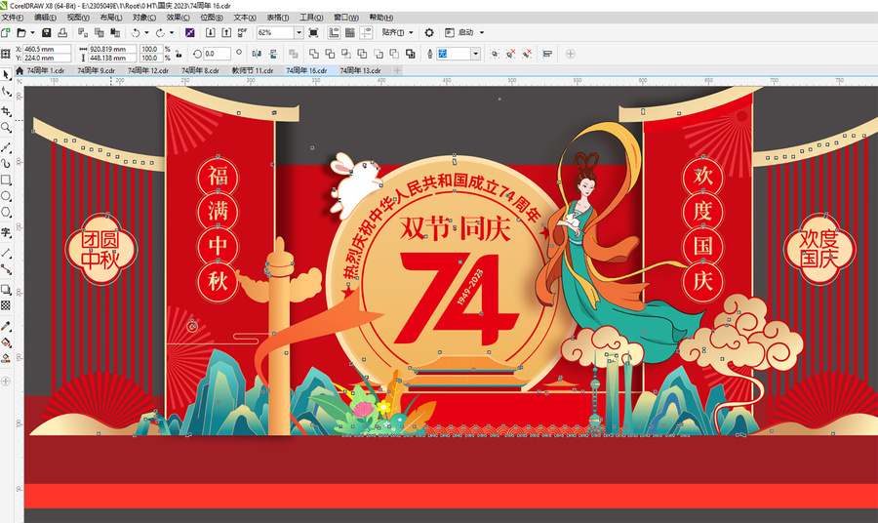This screenshot has height=523, width=878.
Task: Open the 文件(F) File menu
Action: coord(13,18)
